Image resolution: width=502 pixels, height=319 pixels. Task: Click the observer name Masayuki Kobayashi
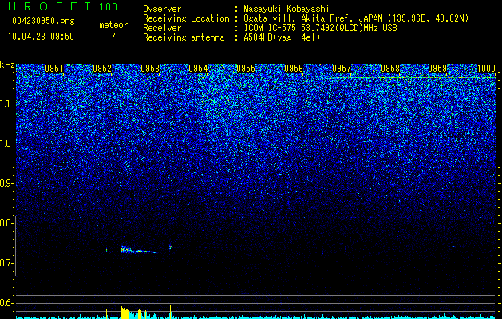click(x=286, y=9)
